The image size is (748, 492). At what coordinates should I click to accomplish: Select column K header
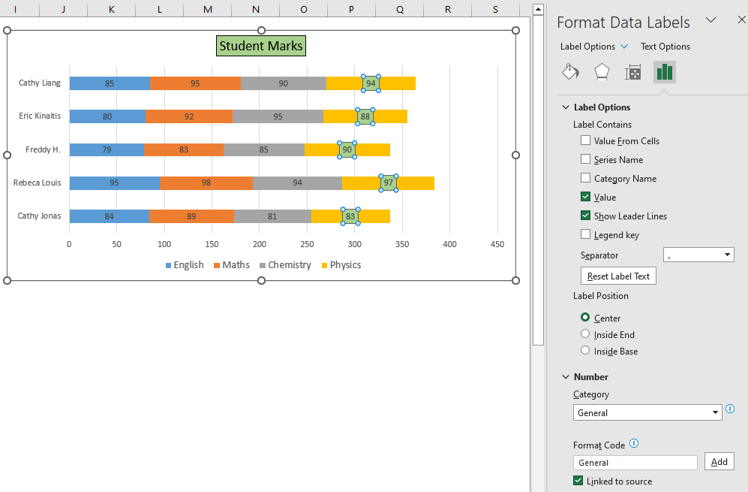pyautogui.click(x=112, y=9)
